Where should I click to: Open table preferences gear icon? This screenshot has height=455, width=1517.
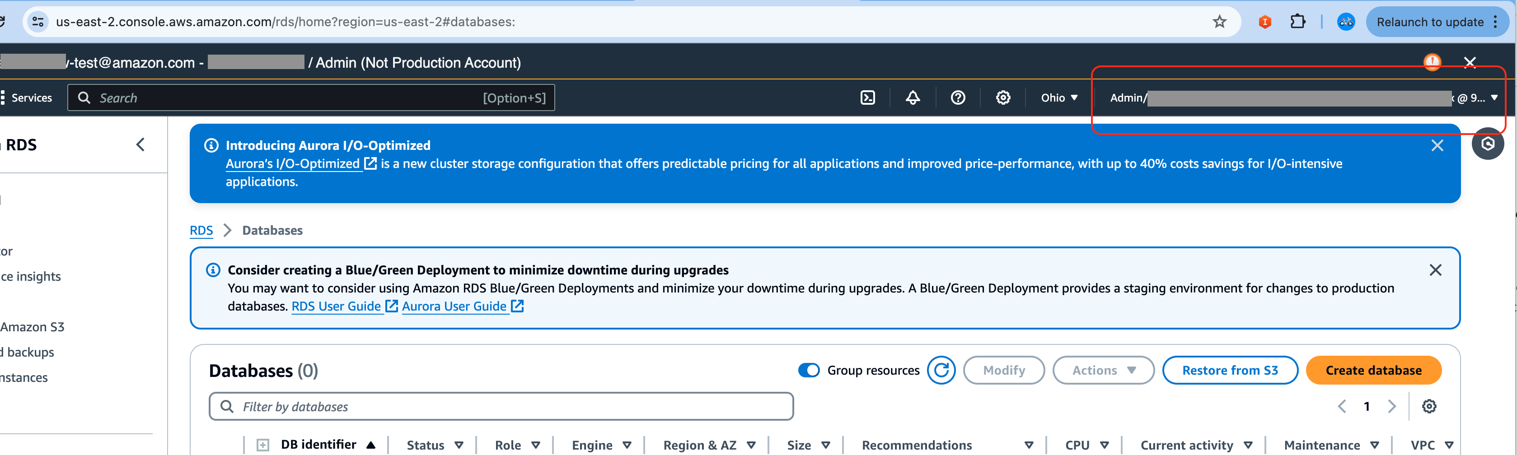tap(1429, 406)
